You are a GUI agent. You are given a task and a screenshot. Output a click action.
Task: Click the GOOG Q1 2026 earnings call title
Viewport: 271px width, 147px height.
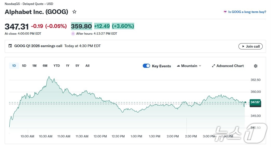(x=38, y=46)
